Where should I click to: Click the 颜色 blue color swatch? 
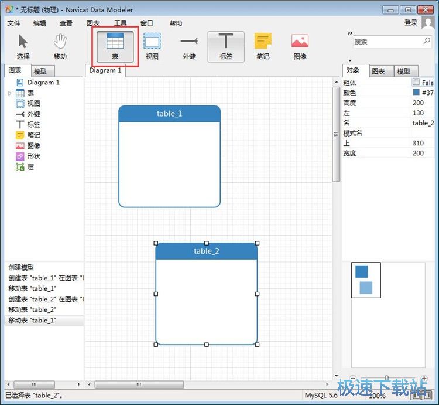point(416,93)
